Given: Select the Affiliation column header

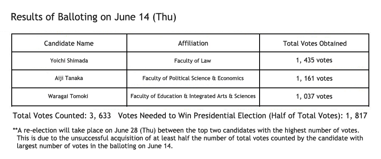Looking at the screenshot, I should click(x=193, y=43).
